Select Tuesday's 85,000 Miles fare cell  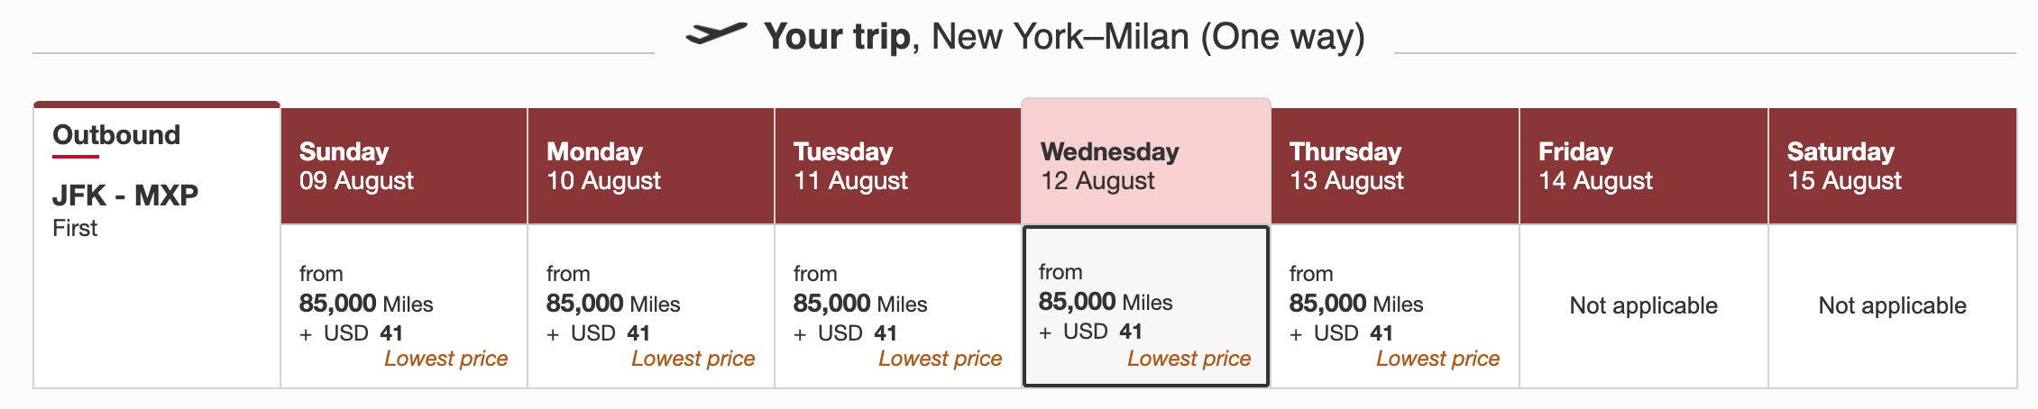(898, 306)
